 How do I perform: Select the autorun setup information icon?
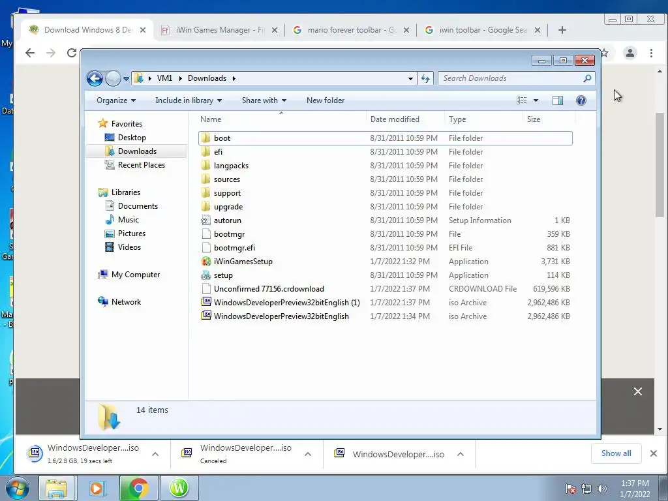pyautogui.click(x=206, y=220)
